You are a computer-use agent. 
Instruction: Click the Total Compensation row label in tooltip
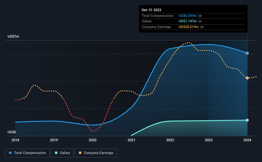coord(158,16)
